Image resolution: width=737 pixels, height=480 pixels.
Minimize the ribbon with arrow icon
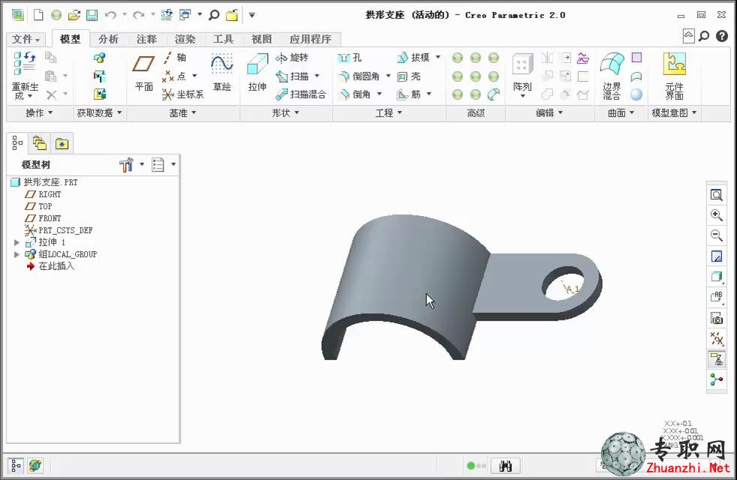tap(688, 36)
